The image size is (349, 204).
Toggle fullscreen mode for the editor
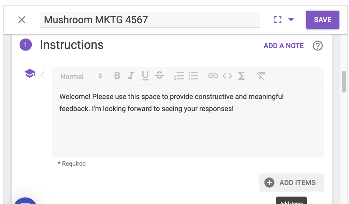(x=278, y=19)
